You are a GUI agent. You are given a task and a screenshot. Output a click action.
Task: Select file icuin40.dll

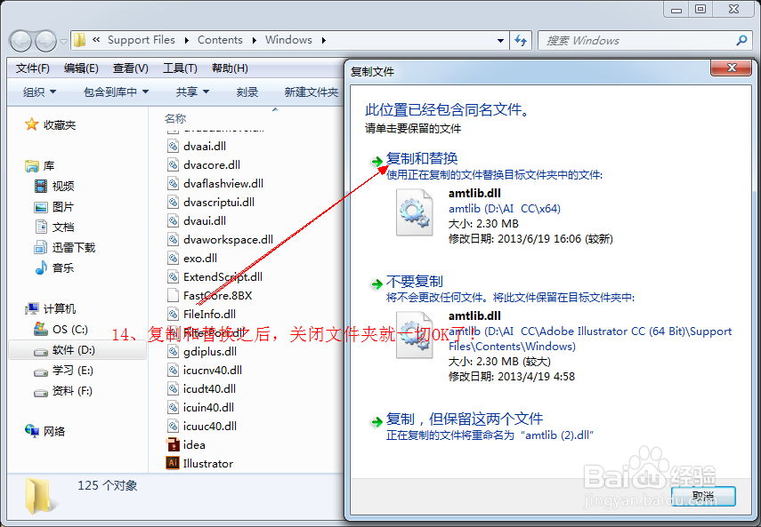[200, 407]
